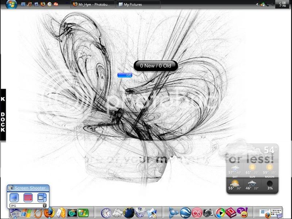
Task: Open the Recycle Bin in the dock
Action: (x=140, y=212)
